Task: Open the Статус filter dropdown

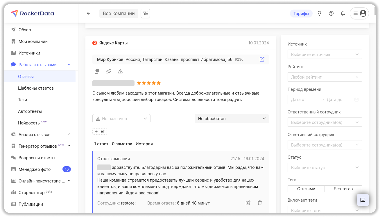Action: (325, 168)
